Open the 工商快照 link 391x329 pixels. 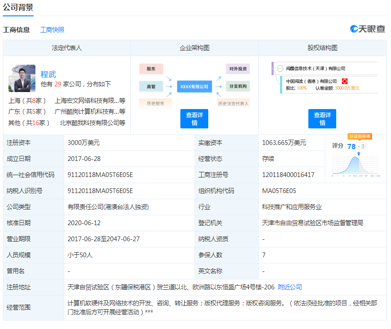coord(52,30)
